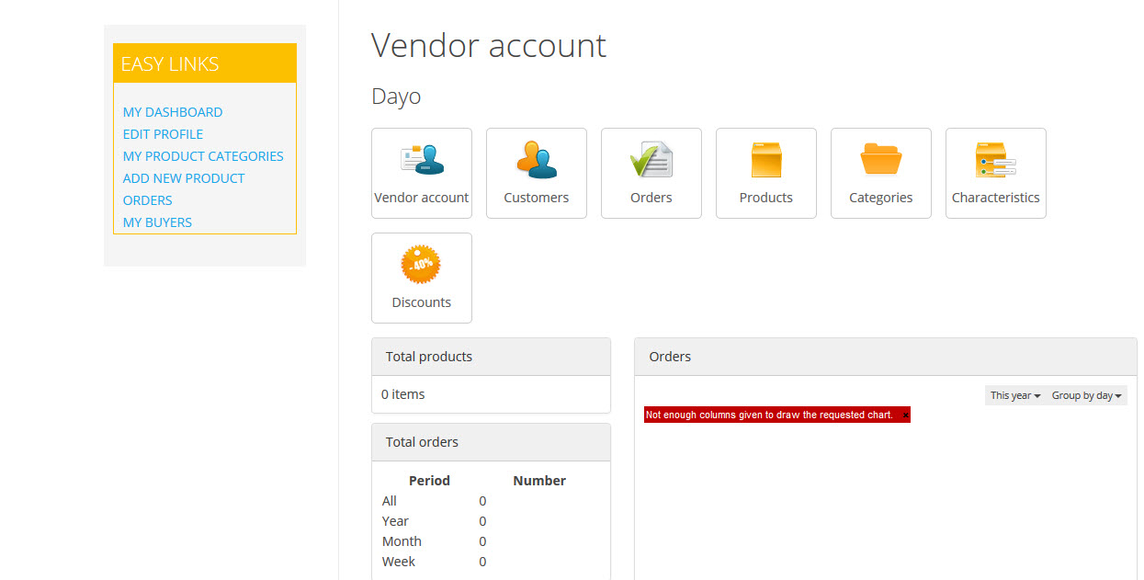Go to My Dashboard link
Viewport: 1144px width, 580px height.
click(x=173, y=112)
